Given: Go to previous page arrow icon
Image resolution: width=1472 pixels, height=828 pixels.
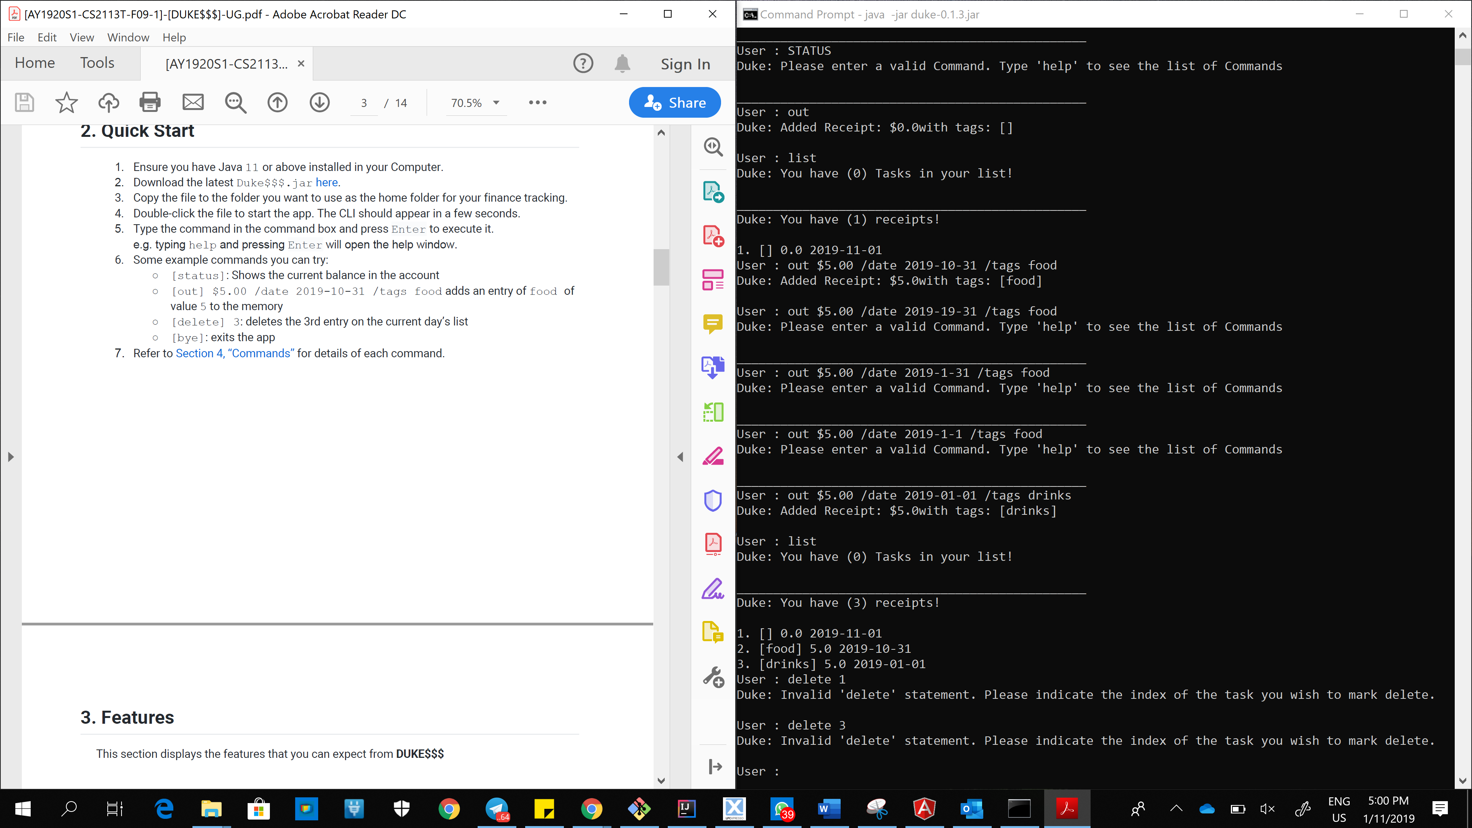Looking at the screenshot, I should [x=278, y=103].
